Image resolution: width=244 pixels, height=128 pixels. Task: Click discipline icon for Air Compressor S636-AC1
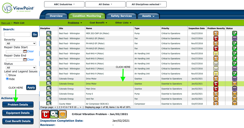pos(49,103)
